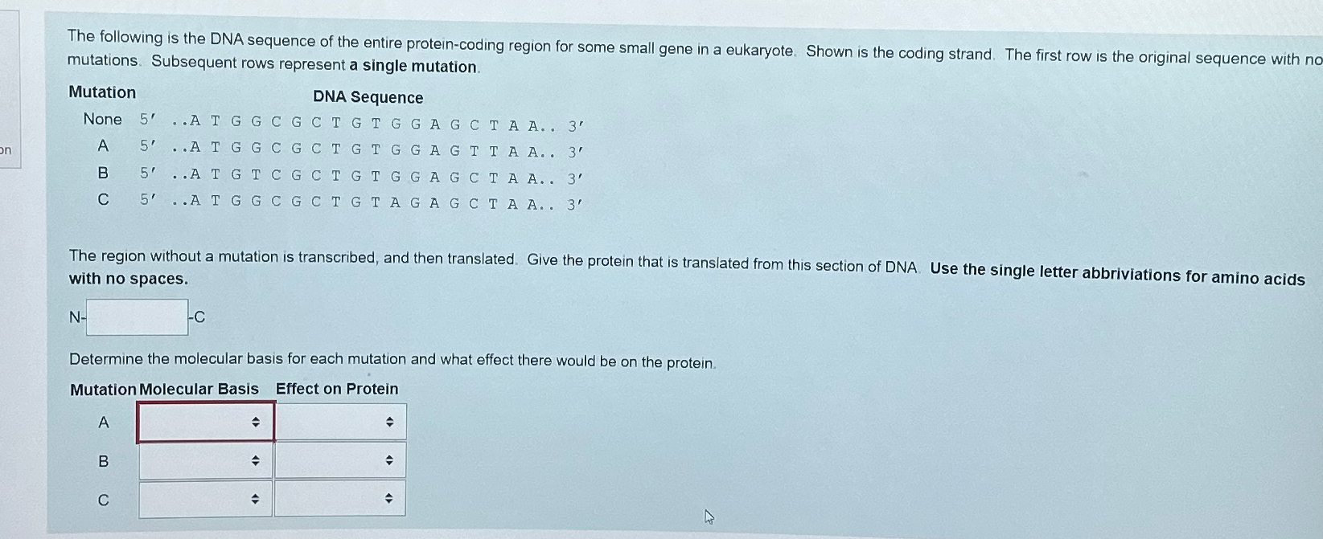The width and height of the screenshot is (1323, 539).
Task: Click the Effect on Protein column header
Action: [337, 388]
